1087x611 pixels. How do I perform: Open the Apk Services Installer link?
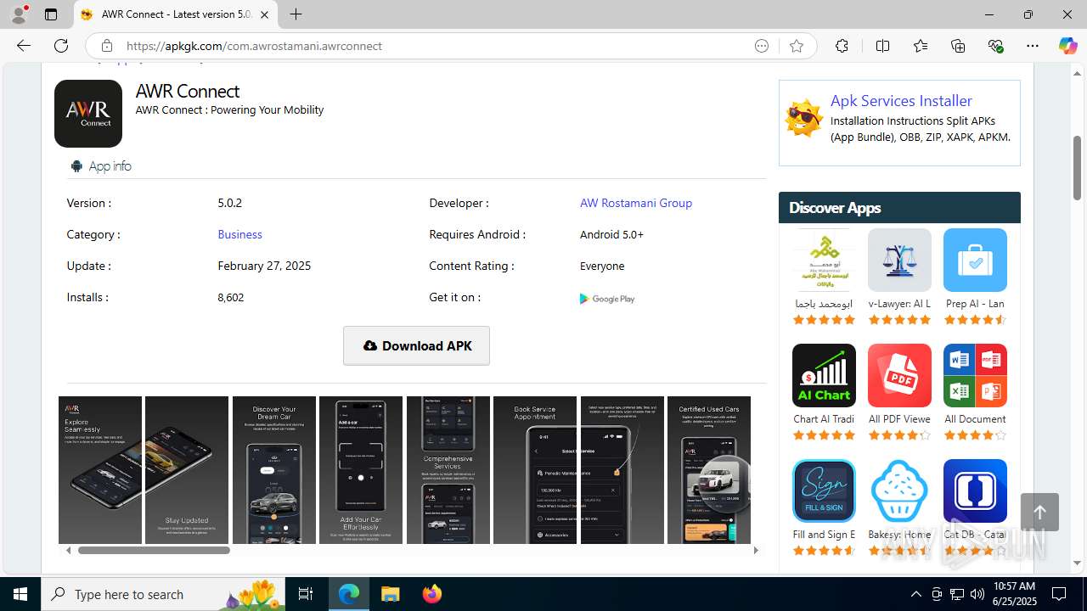(x=901, y=100)
